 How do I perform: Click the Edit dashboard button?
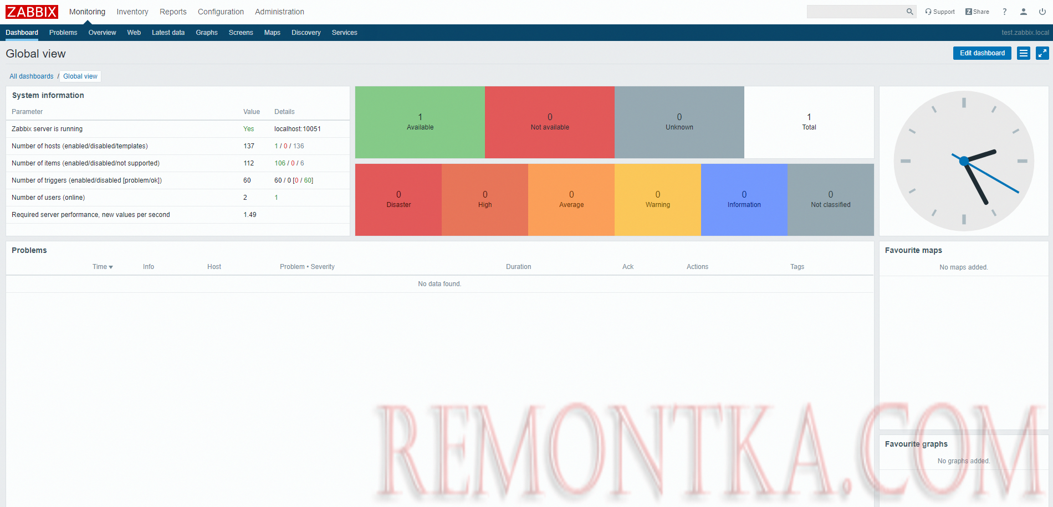[x=982, y=53]
